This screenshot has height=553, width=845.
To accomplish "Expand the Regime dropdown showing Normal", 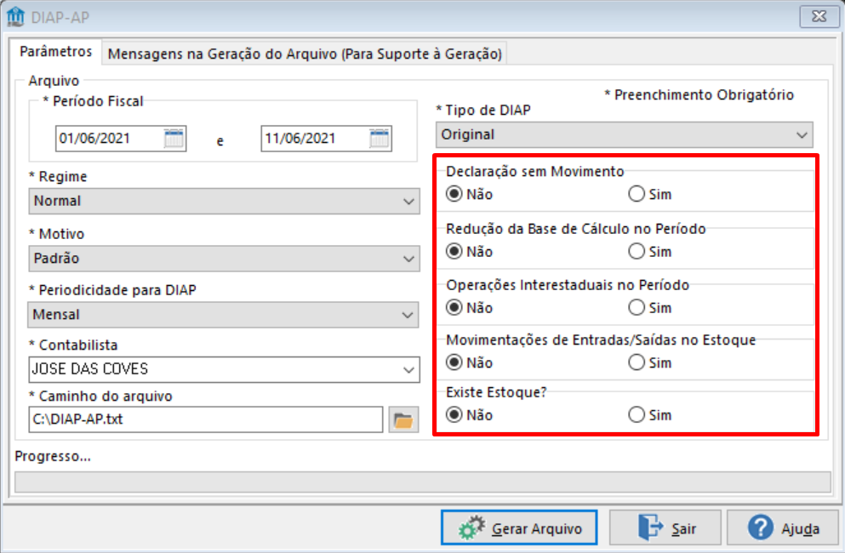I will 224,201.
